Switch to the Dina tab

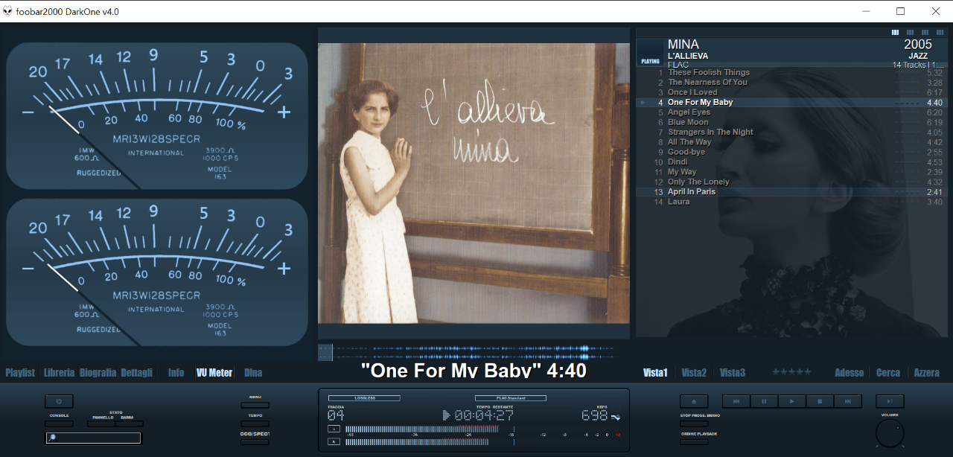(253, 373)
